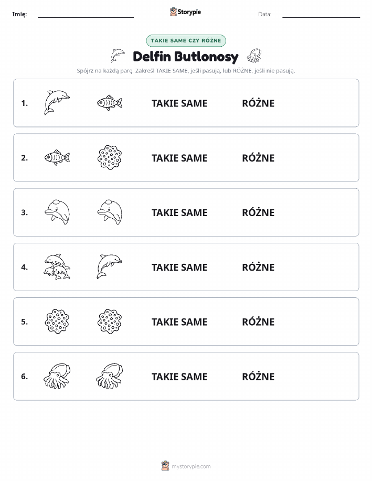Select TAKIE SAME for row 5
This screenshot has width=372, height=481.
point(179,322)
